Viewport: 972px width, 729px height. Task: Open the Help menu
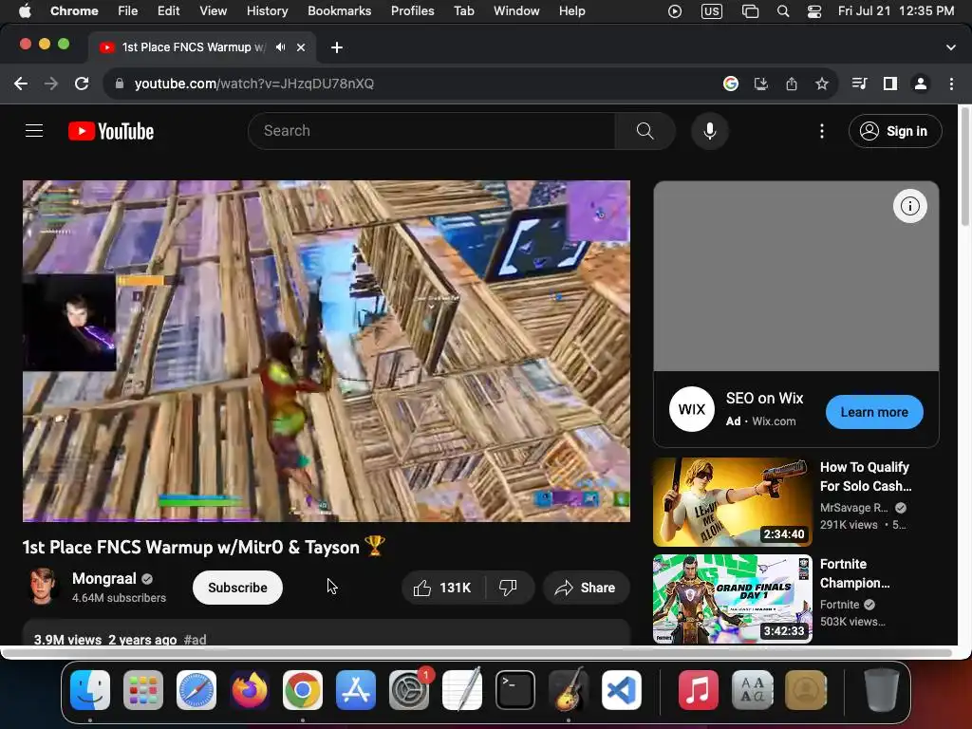click(x=571, y=11)
